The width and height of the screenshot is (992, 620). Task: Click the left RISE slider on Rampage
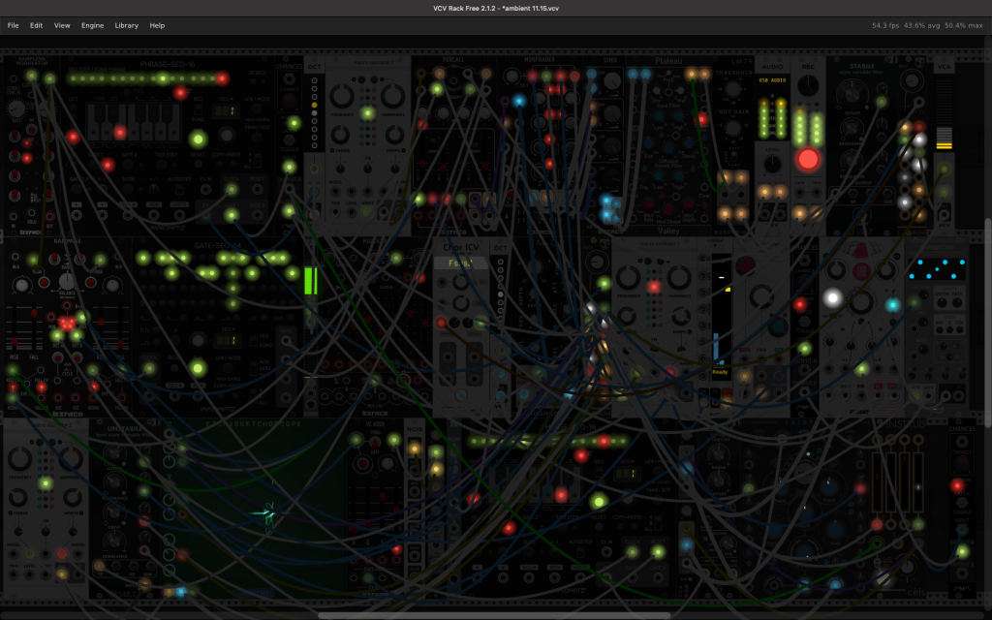15,327
